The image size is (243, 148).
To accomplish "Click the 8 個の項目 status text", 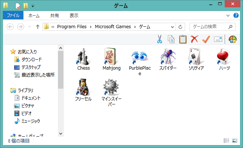I will (19, 141).
